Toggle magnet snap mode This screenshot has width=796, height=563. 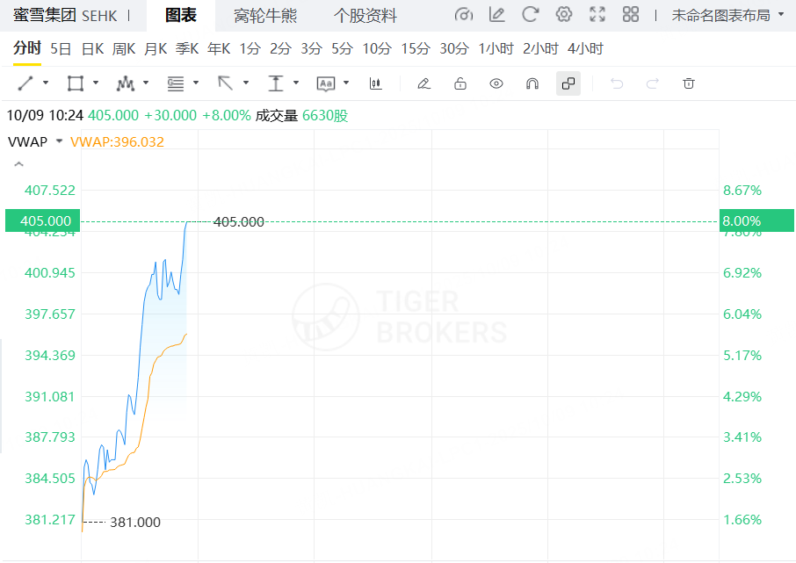click(x=532, y=83)
